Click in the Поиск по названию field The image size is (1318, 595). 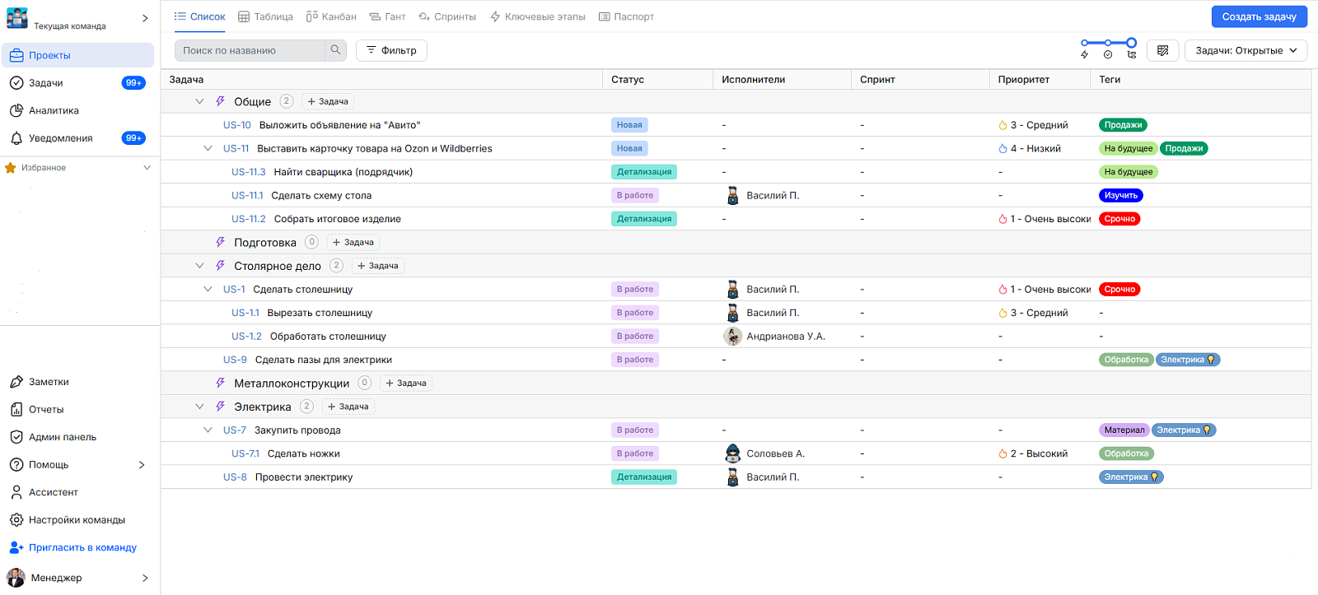coord(250,50)
